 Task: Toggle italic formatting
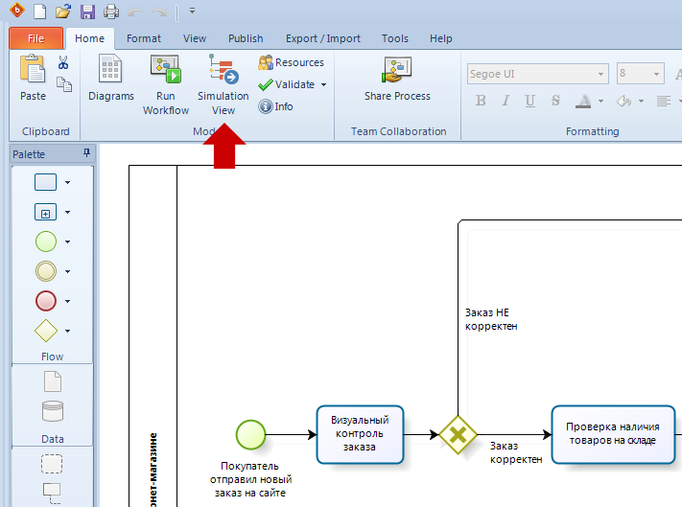coord(506,101)
